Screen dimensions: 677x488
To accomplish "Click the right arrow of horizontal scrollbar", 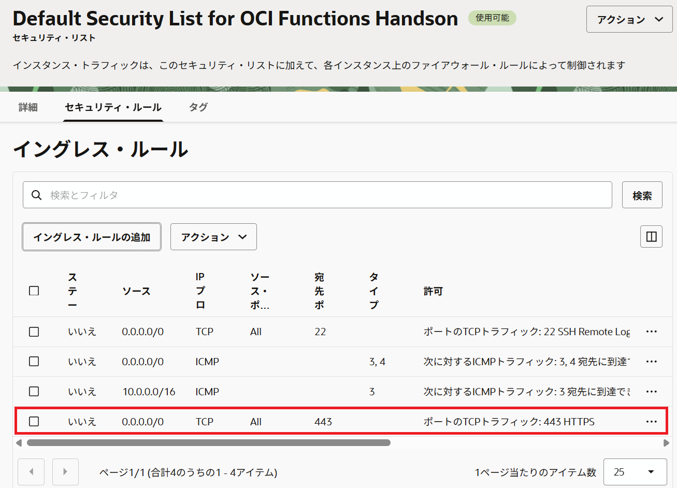I will click(x=666, y=443).
